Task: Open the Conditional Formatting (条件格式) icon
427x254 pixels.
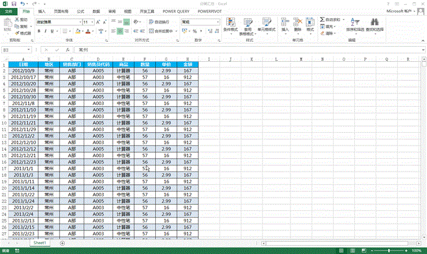Action: [230, 23]
